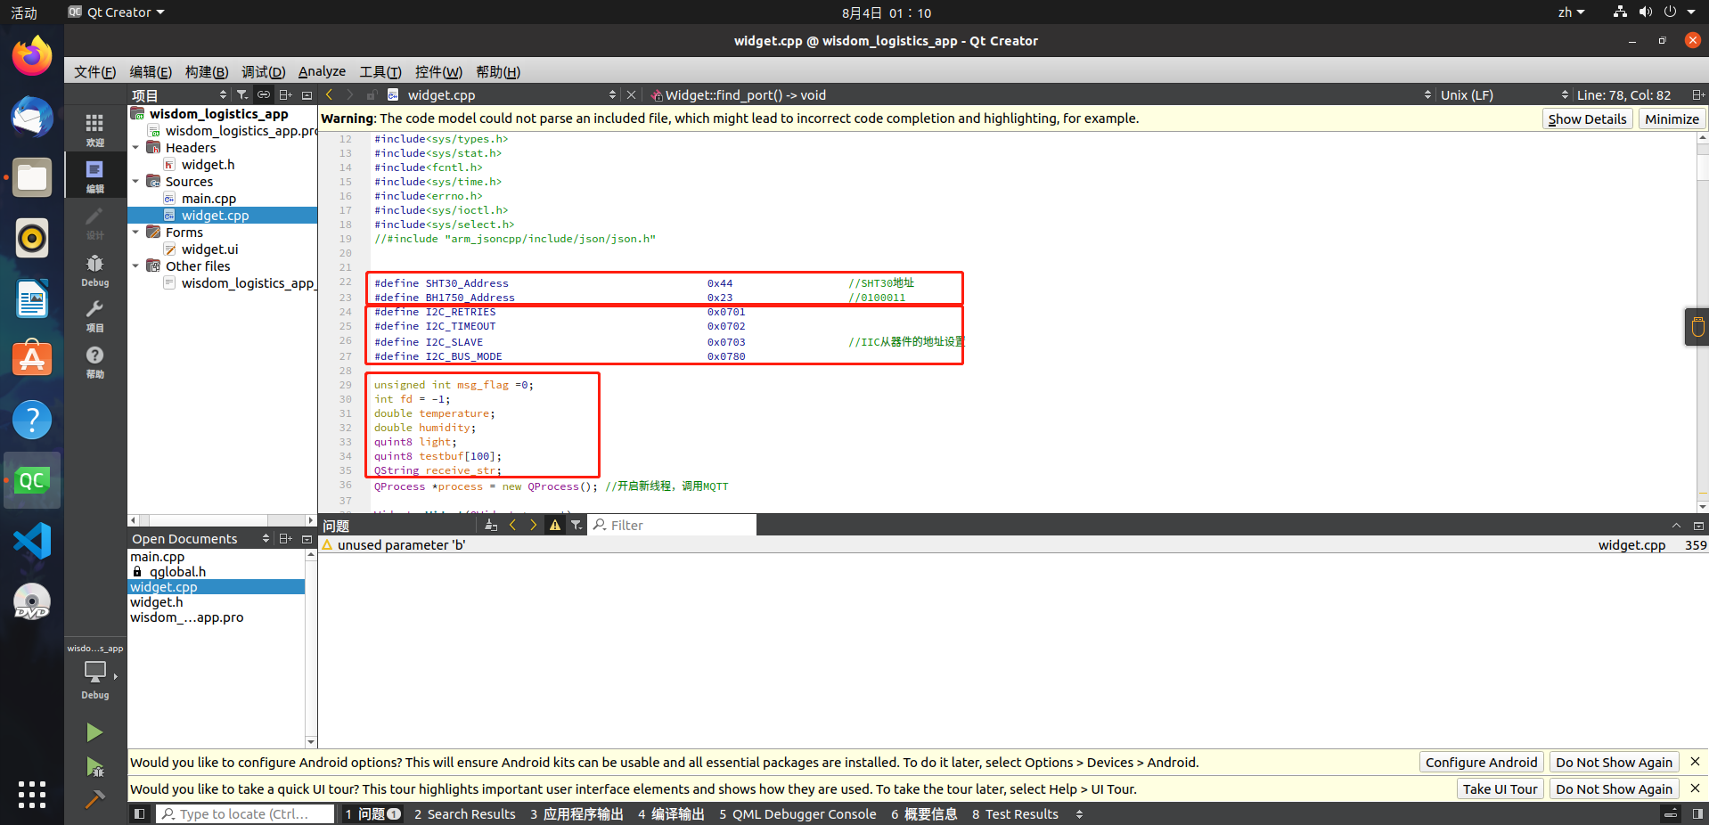Open Help mode question icon in sidebar
This screenshot has width=1709, height=825.
94,362
